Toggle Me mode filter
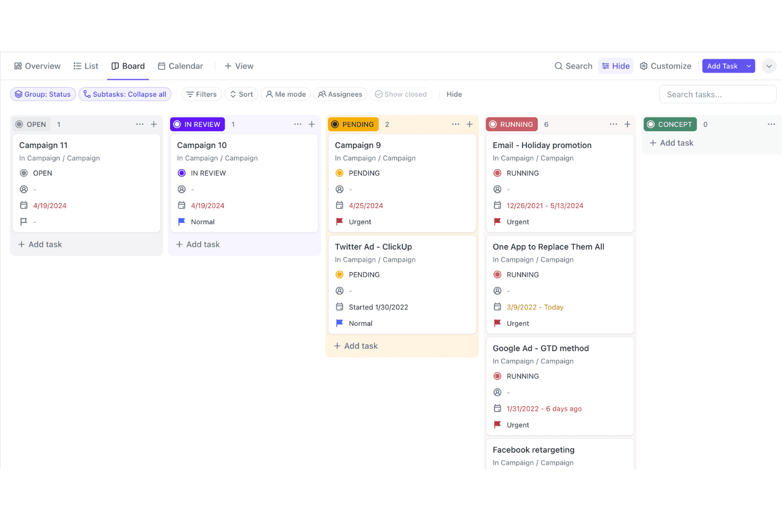Screen dimensions: 784x522 point(286,94)
